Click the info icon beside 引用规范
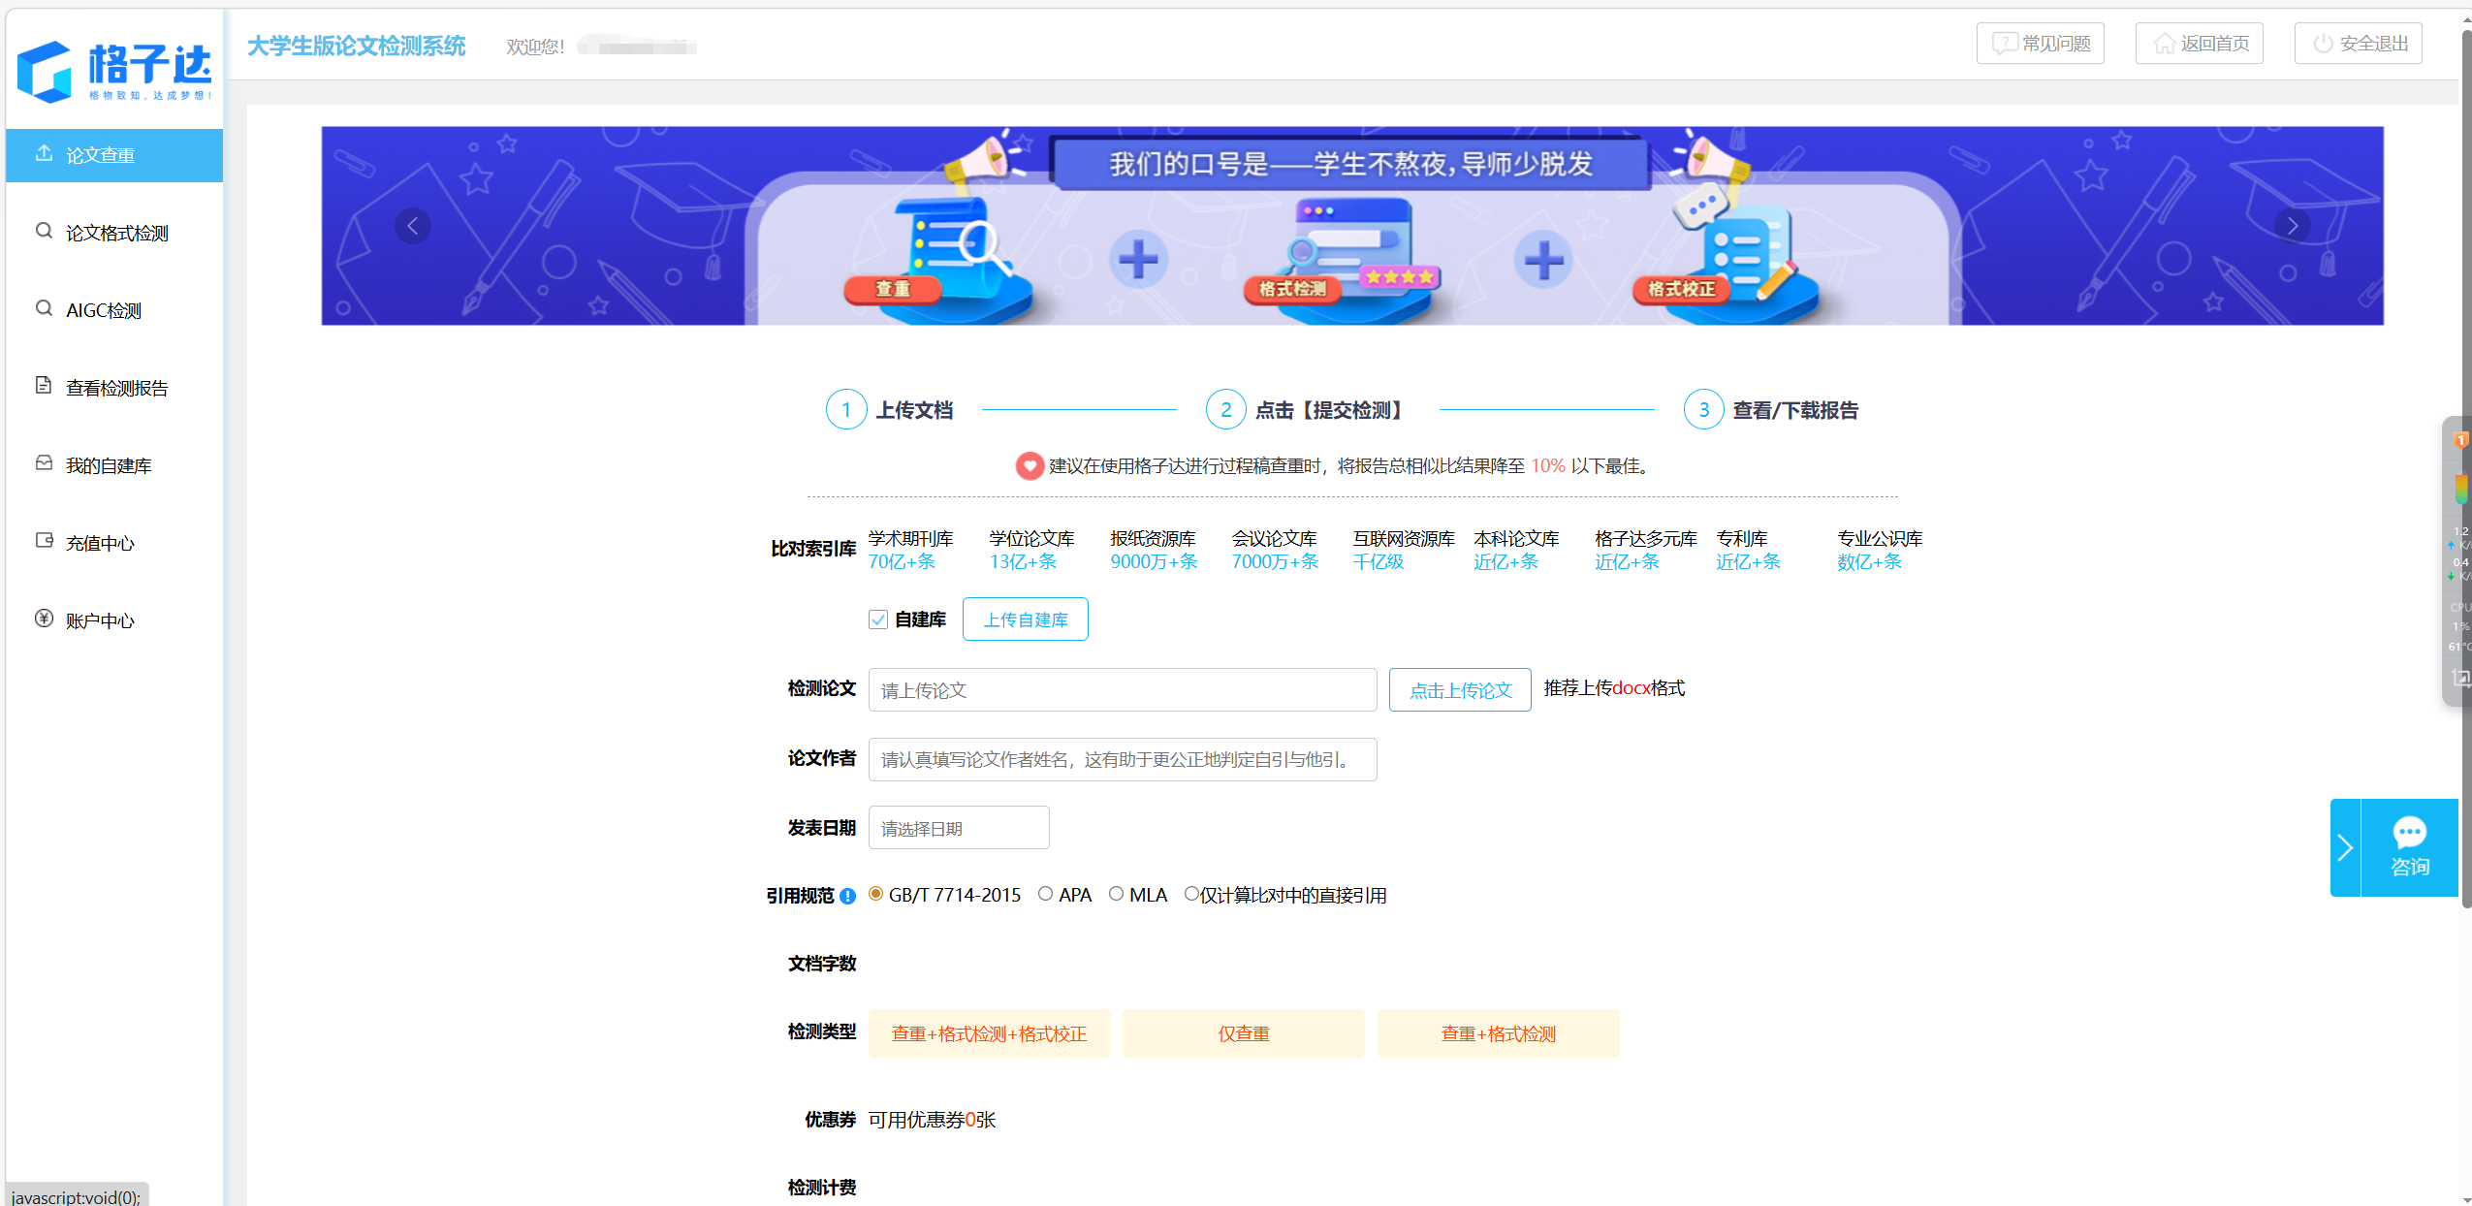Image resolution: width=2472 pixels, height=1206 pixels. [x=847, y=896]
